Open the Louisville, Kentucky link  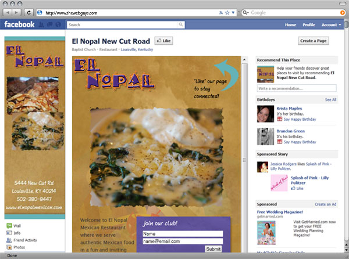pyautogui.click(x=137, y=49)
